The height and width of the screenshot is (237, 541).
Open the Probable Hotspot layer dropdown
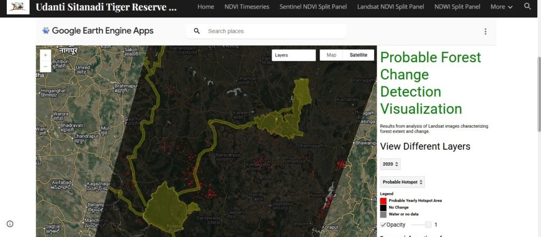pyautogui.click(x=402, y=182)
